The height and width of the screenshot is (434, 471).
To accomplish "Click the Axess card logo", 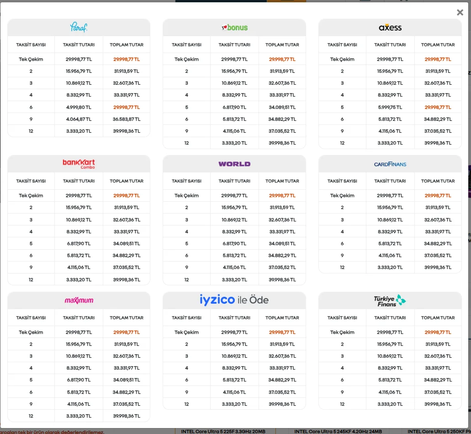I will coord(390,28).
